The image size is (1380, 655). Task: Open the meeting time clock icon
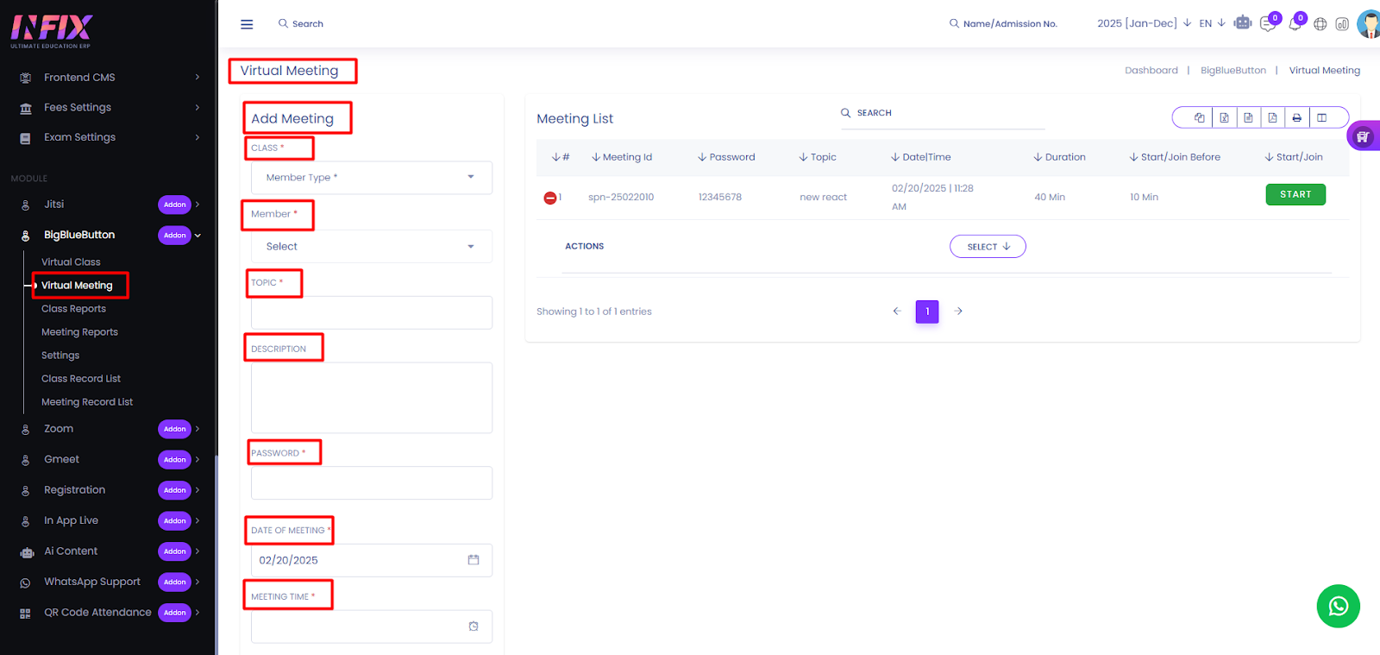pos(474,627)
